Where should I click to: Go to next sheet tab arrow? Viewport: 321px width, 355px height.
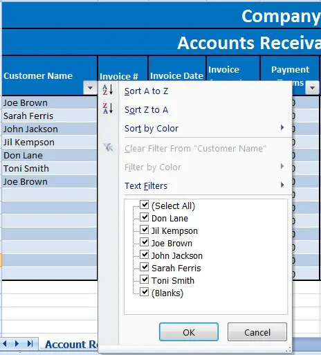click(17, 344)
